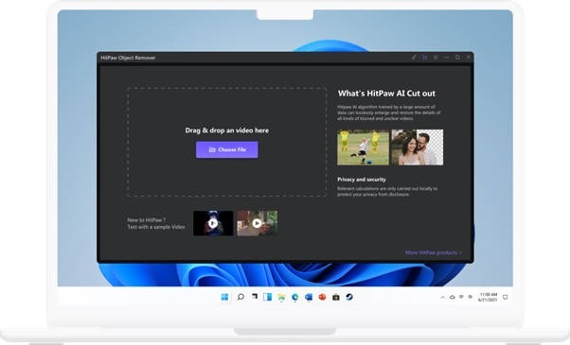Viewport: 570px width, 345px height.
Task: Open Word from the taskbar
Action: (309, 297)
